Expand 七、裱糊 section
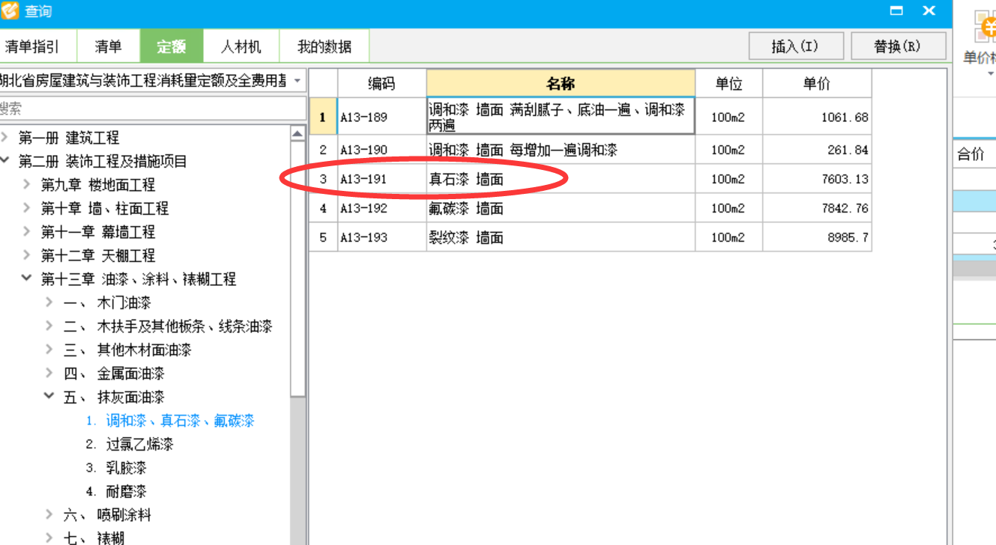Image resolution: width=996 pixels, height=545 pixels. click(49, 538)
